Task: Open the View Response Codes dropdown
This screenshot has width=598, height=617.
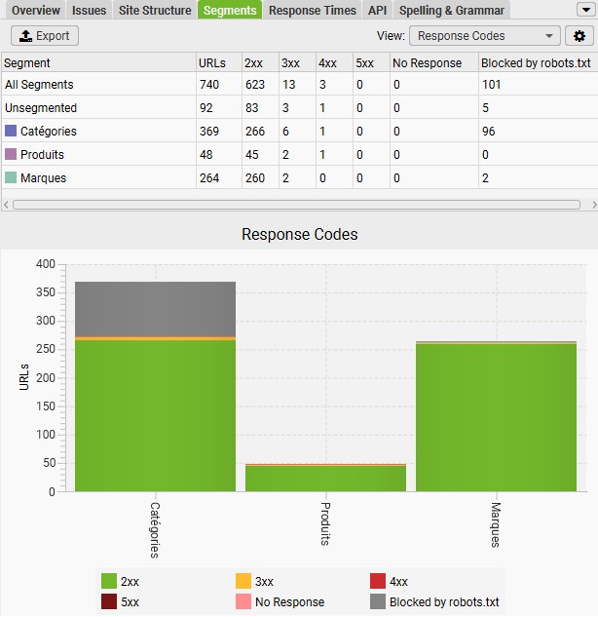Action: pyautogui.click(x=485, y=36)
